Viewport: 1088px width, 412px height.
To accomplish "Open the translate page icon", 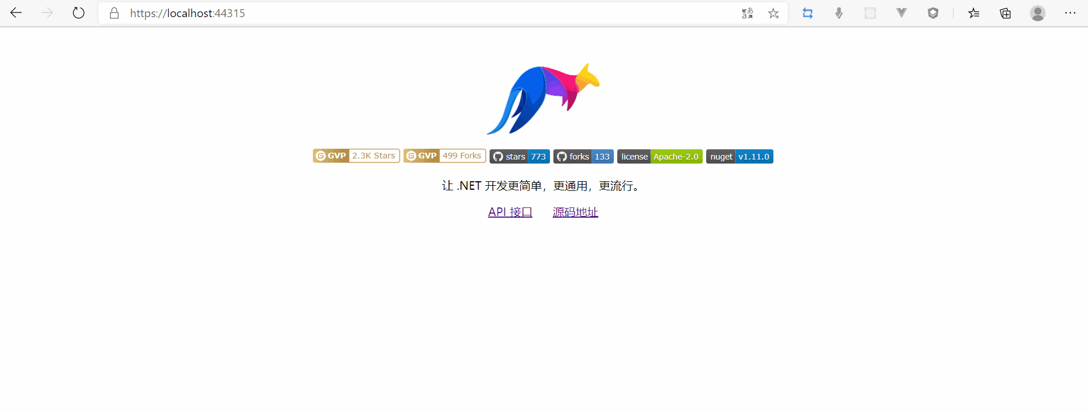I will click(747, 13).
